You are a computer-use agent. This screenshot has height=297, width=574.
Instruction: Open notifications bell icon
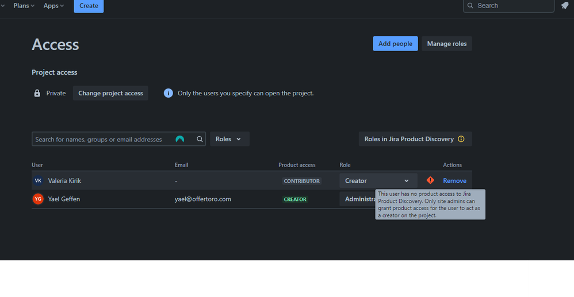tap(565, 6)
